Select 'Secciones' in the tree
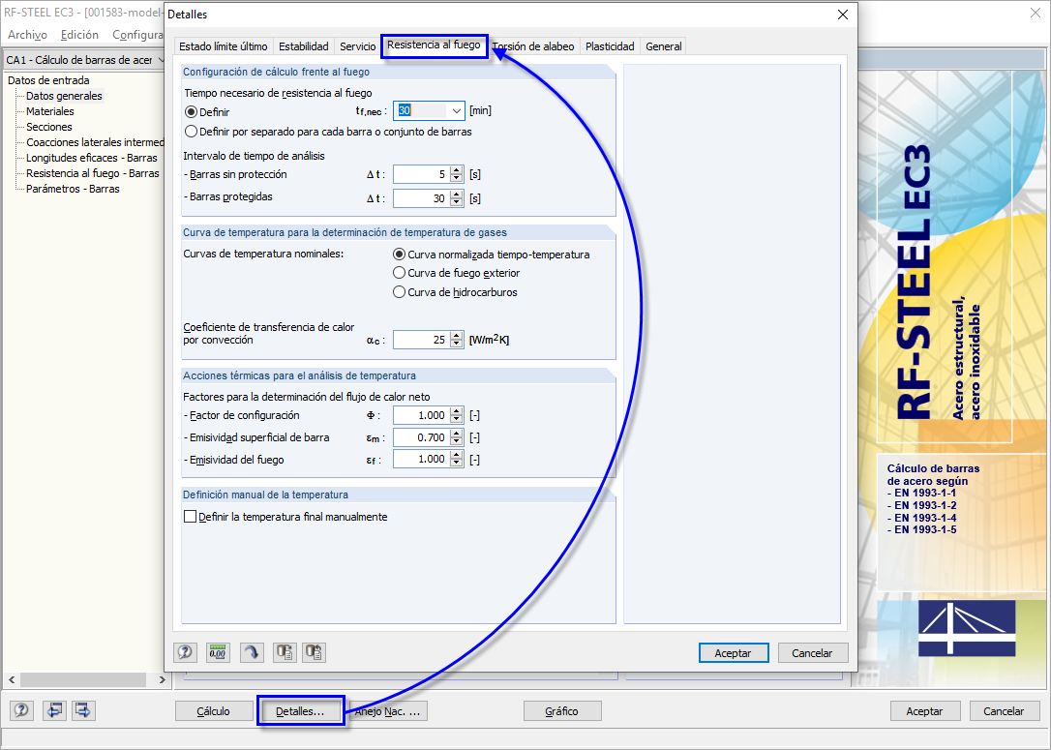The width and height of the screenshot is (1051, 750). (x=49, y=127)
